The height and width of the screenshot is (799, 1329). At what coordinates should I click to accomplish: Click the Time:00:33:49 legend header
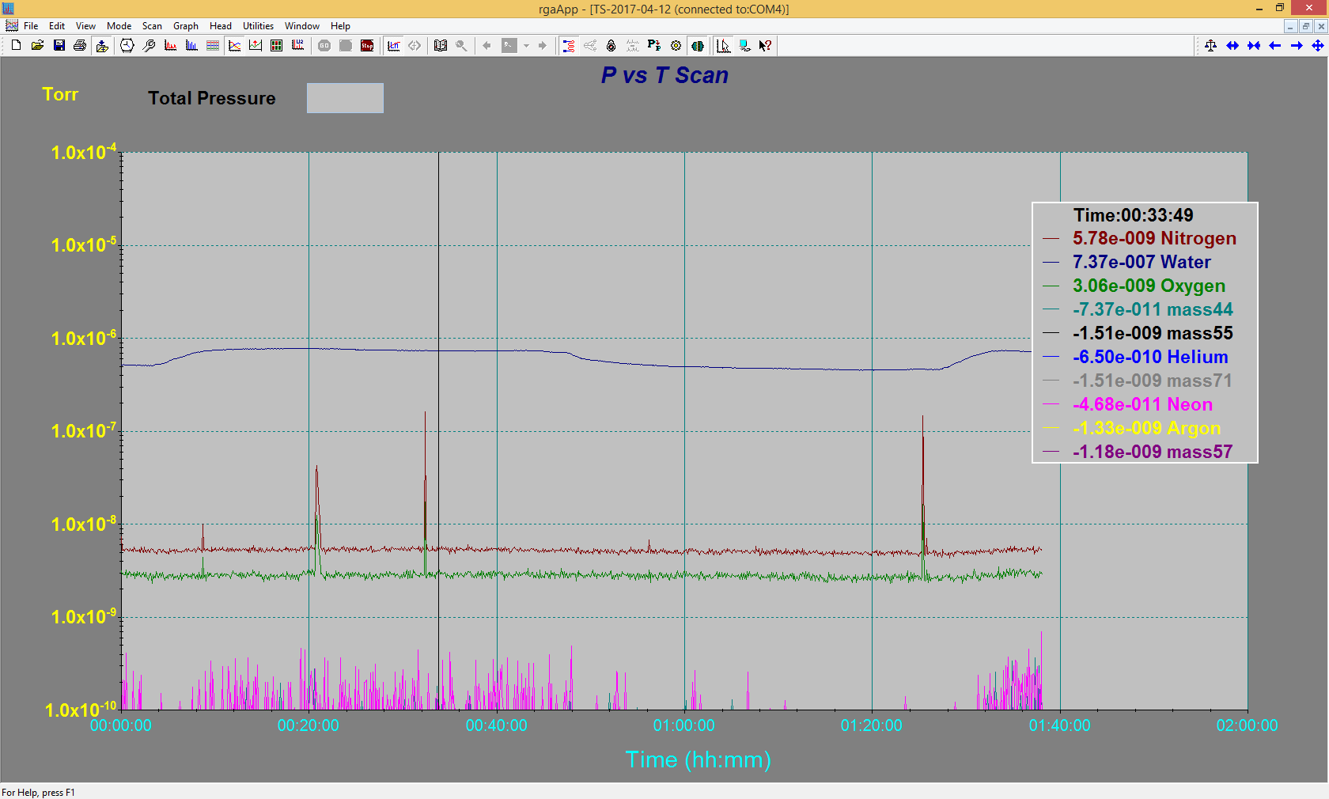[1133, 215]
